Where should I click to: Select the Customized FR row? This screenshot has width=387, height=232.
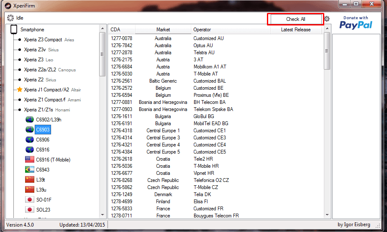click(x=216, y=209)
